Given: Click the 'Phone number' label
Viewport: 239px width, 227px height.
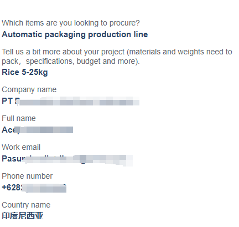Looking at the screenshot, I should tap(27, 176).
